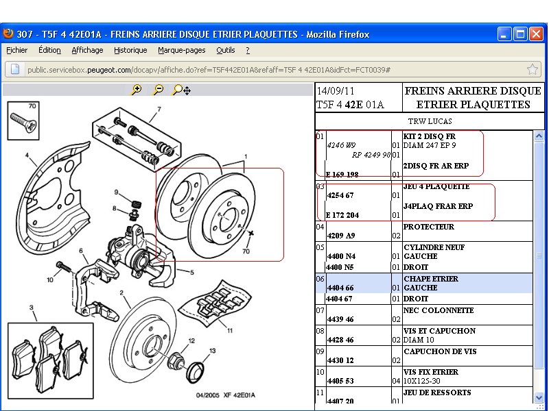Screen dimensions: 549x411
Task: Click the Firefox logo in title bar
Action: pyautogui.click(x=8, y=34)
